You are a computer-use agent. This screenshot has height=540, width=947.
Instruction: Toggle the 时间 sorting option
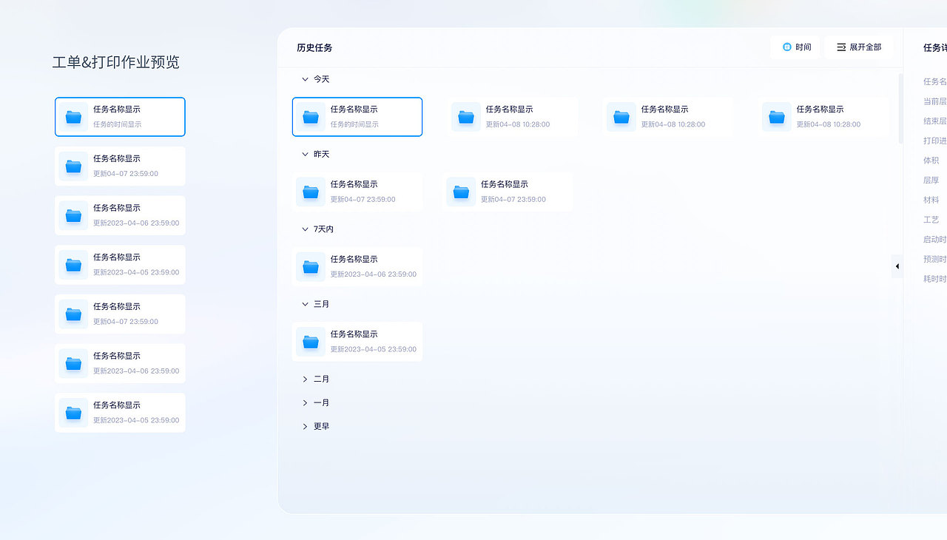click(x=795, y=47)
